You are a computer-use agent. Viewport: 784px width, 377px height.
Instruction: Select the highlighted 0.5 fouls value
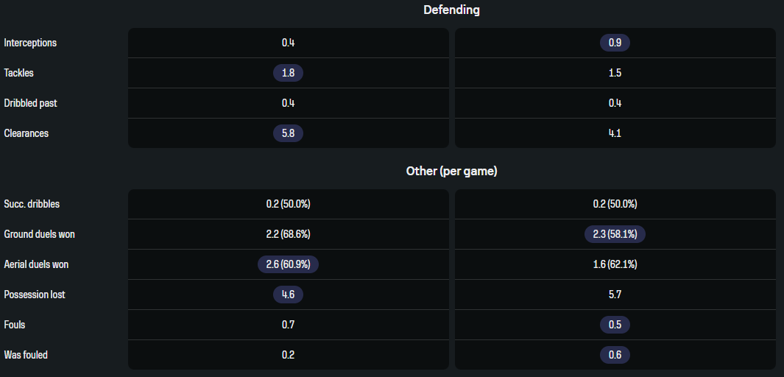point(615,325)
